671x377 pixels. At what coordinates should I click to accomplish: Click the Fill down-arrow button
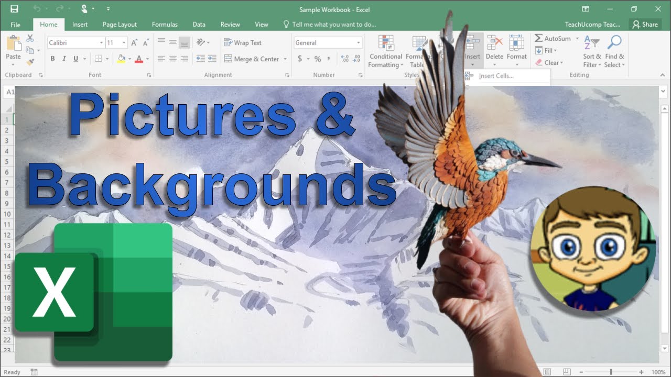546,50
